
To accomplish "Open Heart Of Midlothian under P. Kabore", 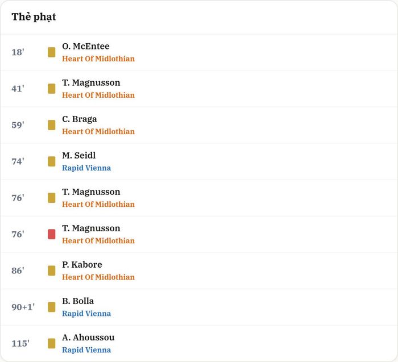I will click(x=98, y=277).
